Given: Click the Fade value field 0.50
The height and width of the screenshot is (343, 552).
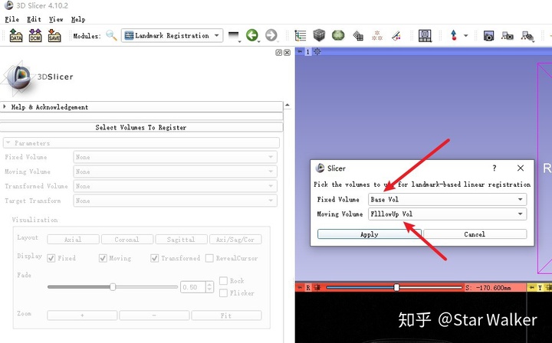Looking at the screenshot, I should coord(193,287).
